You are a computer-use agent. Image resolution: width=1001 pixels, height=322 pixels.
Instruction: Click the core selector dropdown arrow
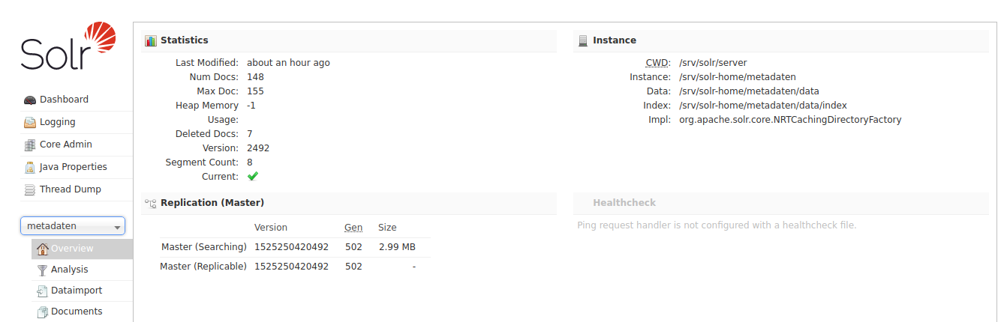pos(117,227)
